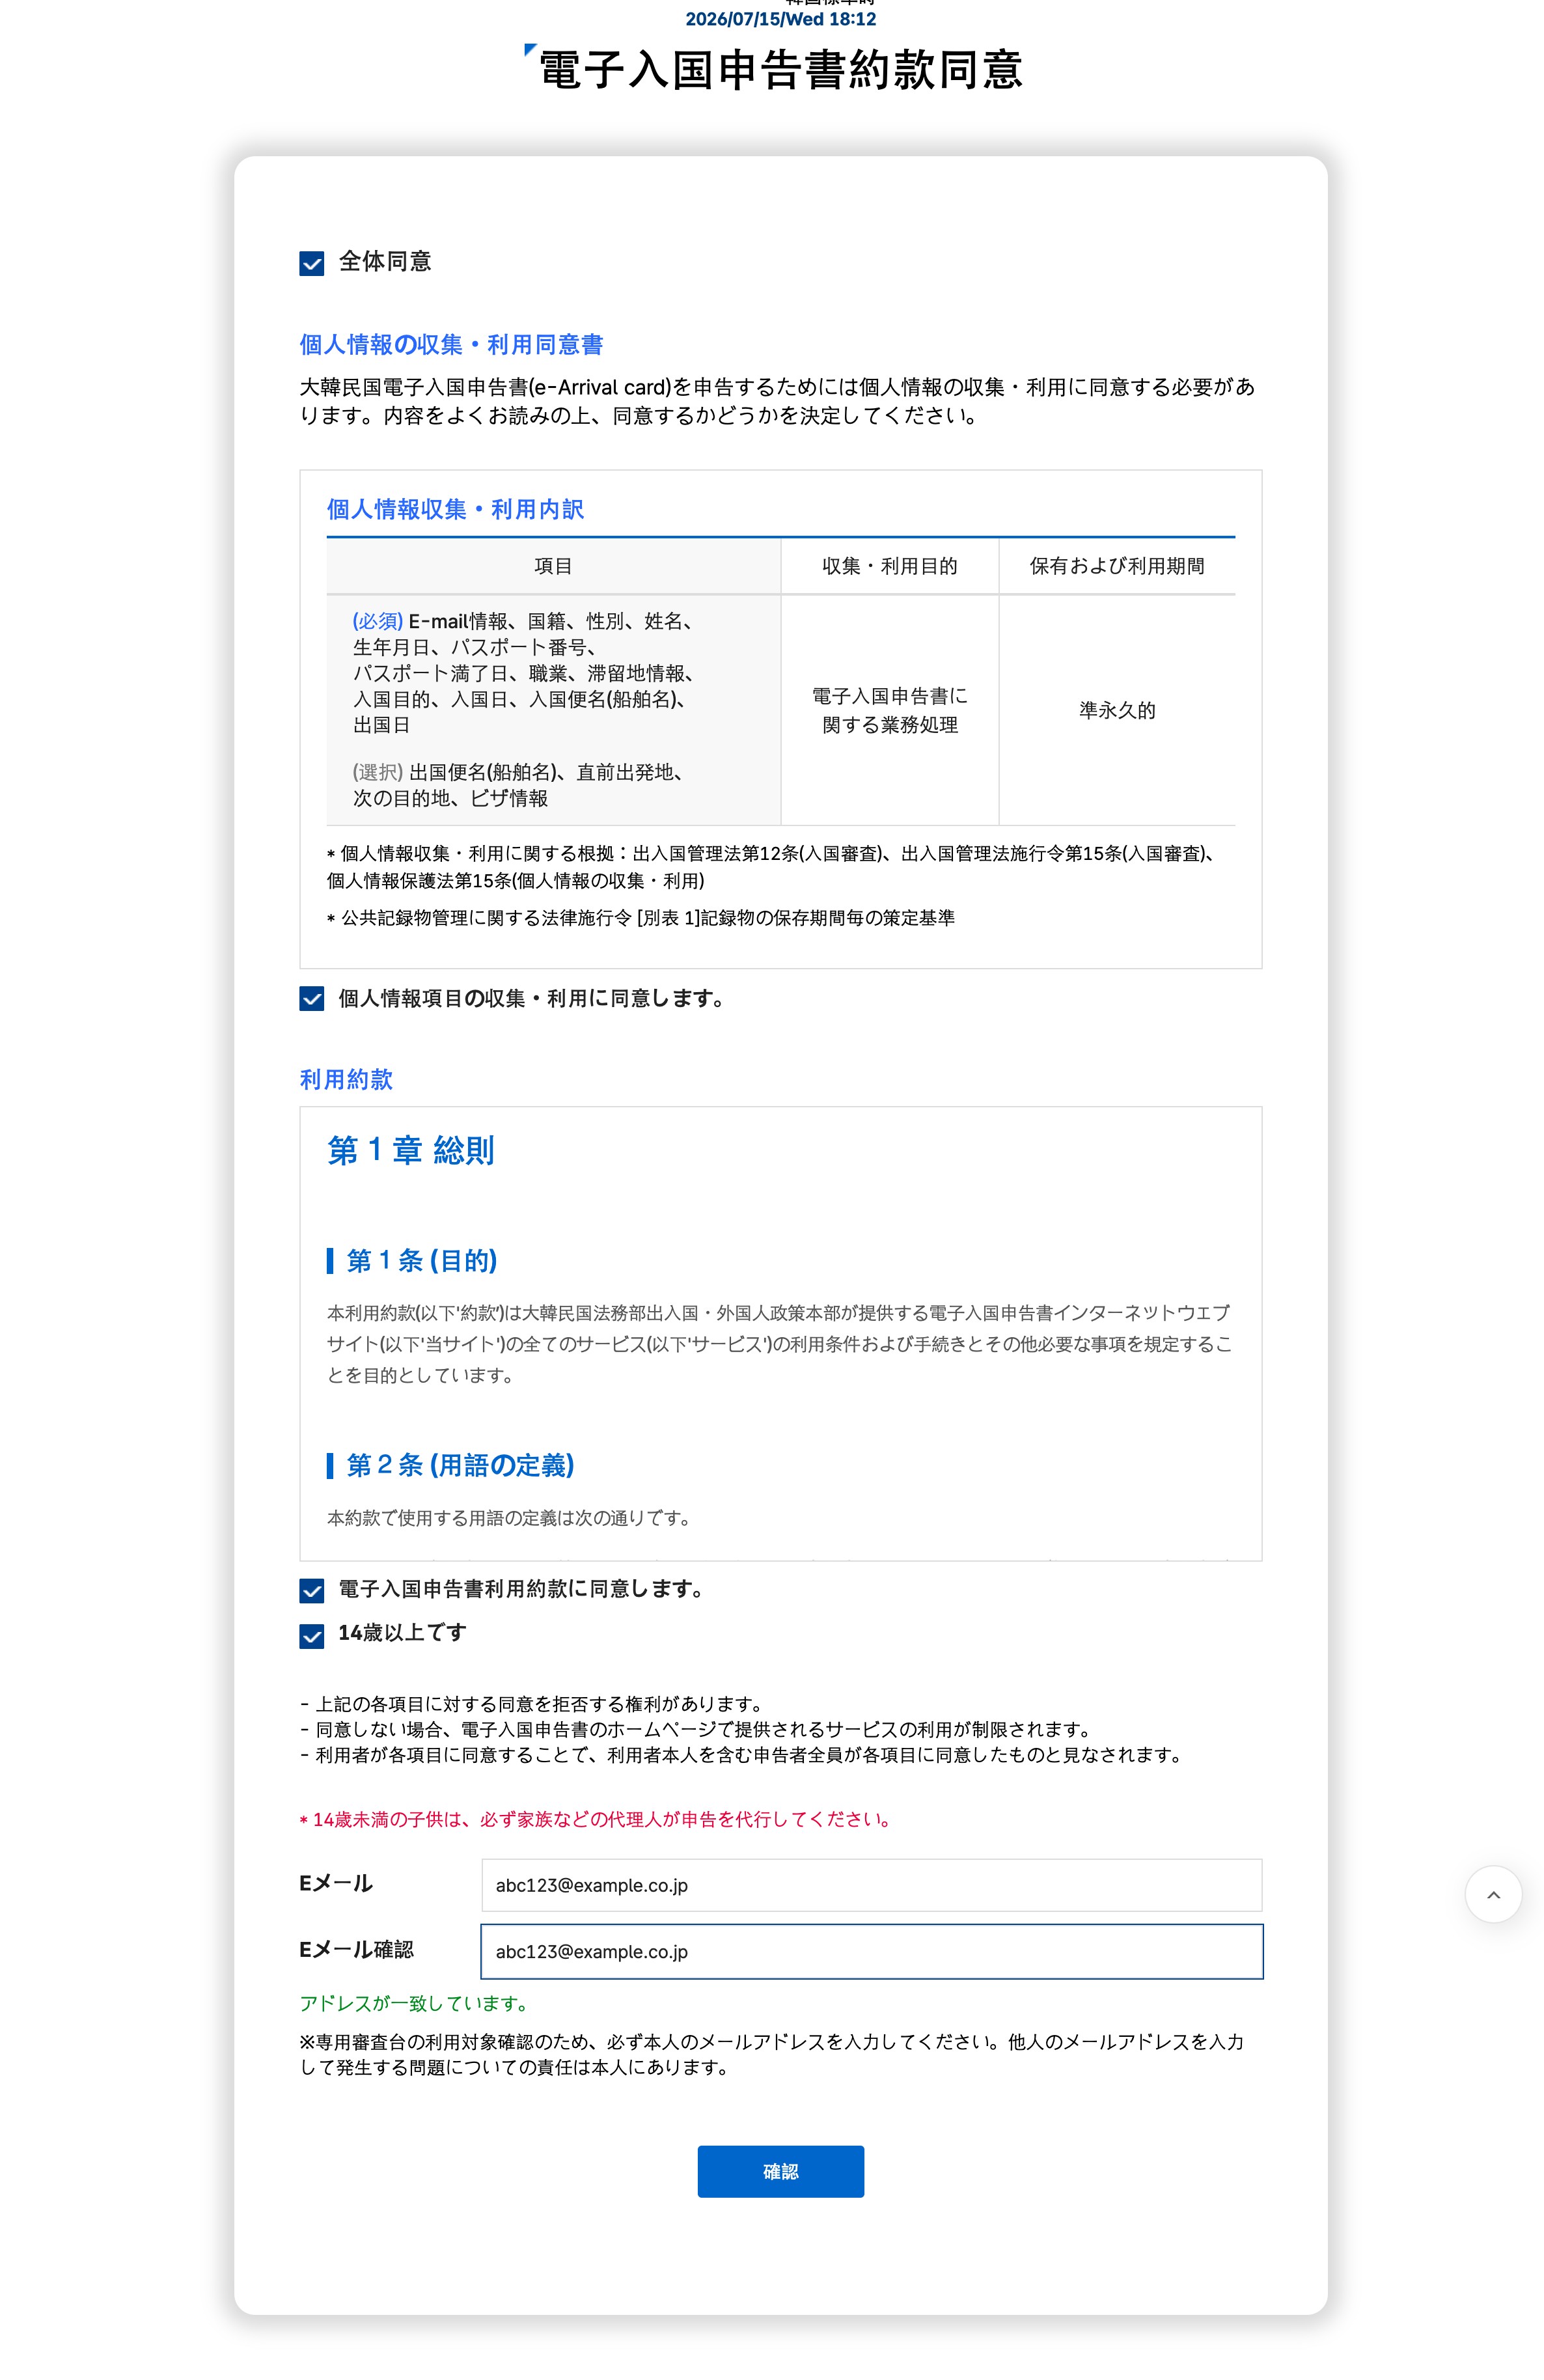Click the ※専用審査台の利用対象確認 note
Screen dimensions: 1544x2380
tap(771, 2054)
